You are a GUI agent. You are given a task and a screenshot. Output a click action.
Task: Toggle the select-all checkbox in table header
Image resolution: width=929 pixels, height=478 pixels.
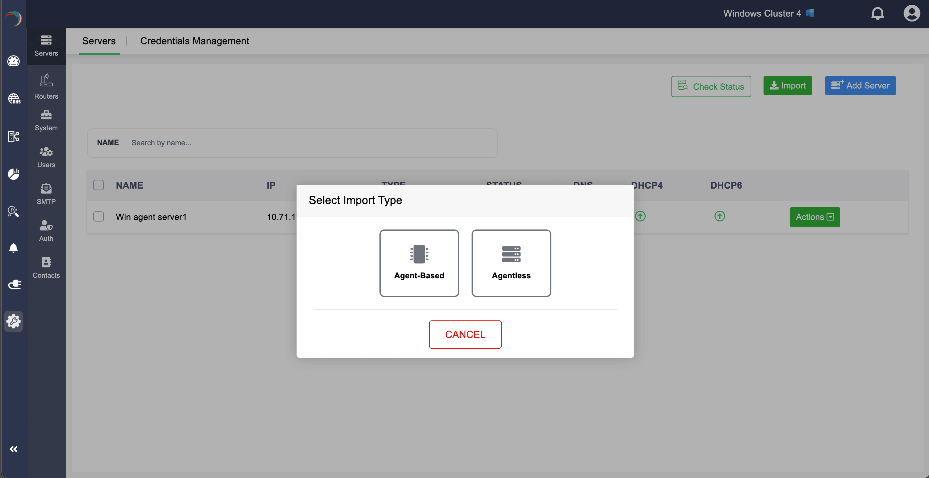click(99, 185)
